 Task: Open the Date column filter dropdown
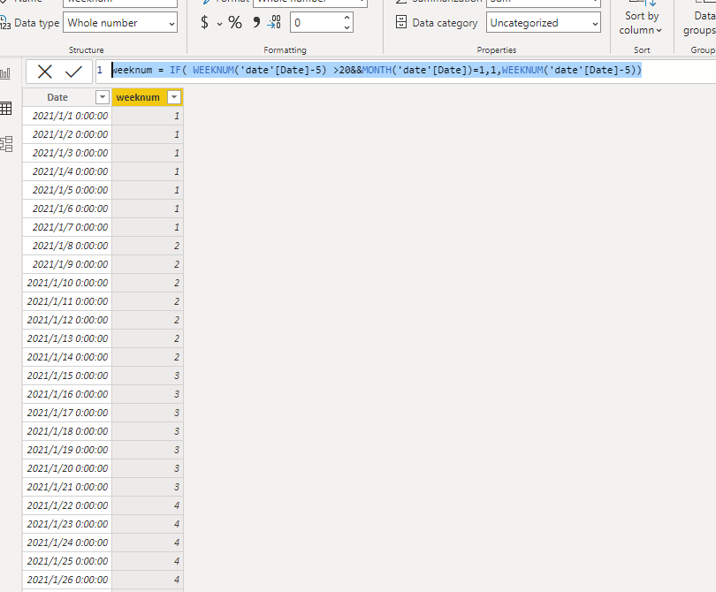(x=103, y=97)
